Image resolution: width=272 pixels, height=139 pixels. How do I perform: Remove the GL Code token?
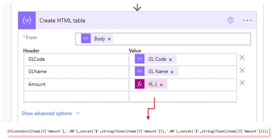pos(171,59)
